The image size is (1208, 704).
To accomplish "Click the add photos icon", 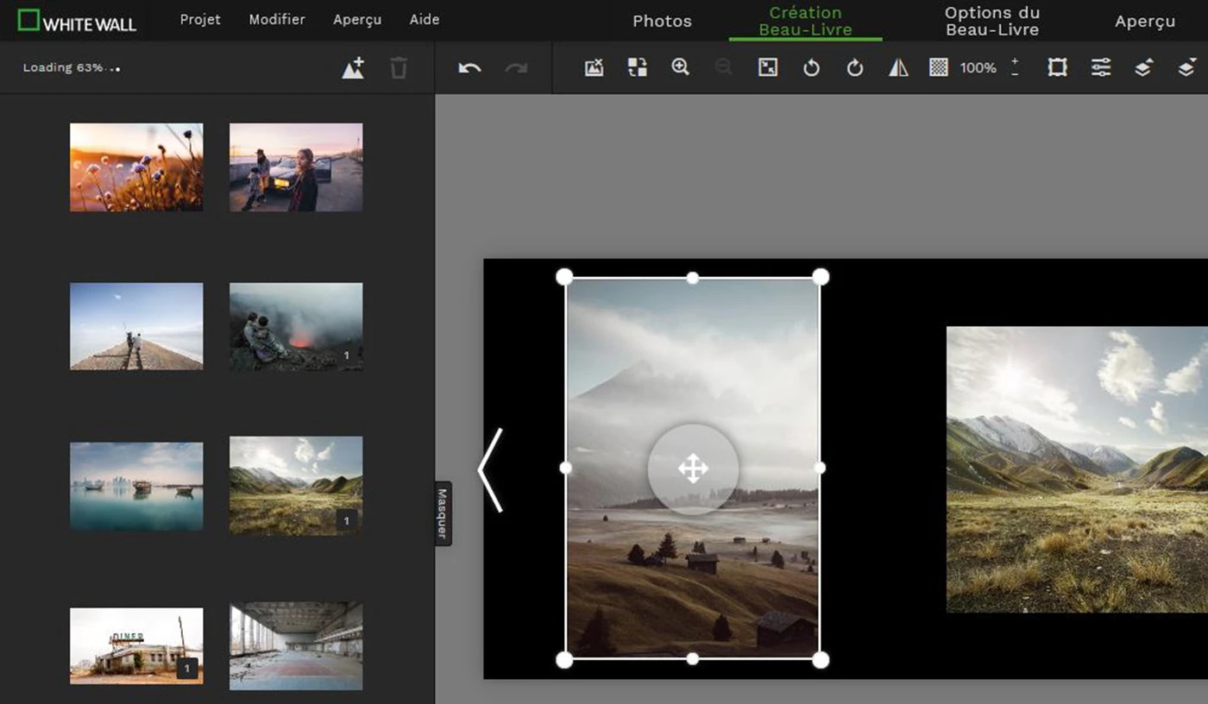I will click(353, 68).
